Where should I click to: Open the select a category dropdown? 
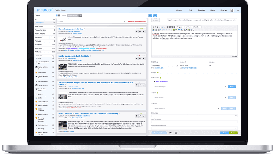(190, 87)
